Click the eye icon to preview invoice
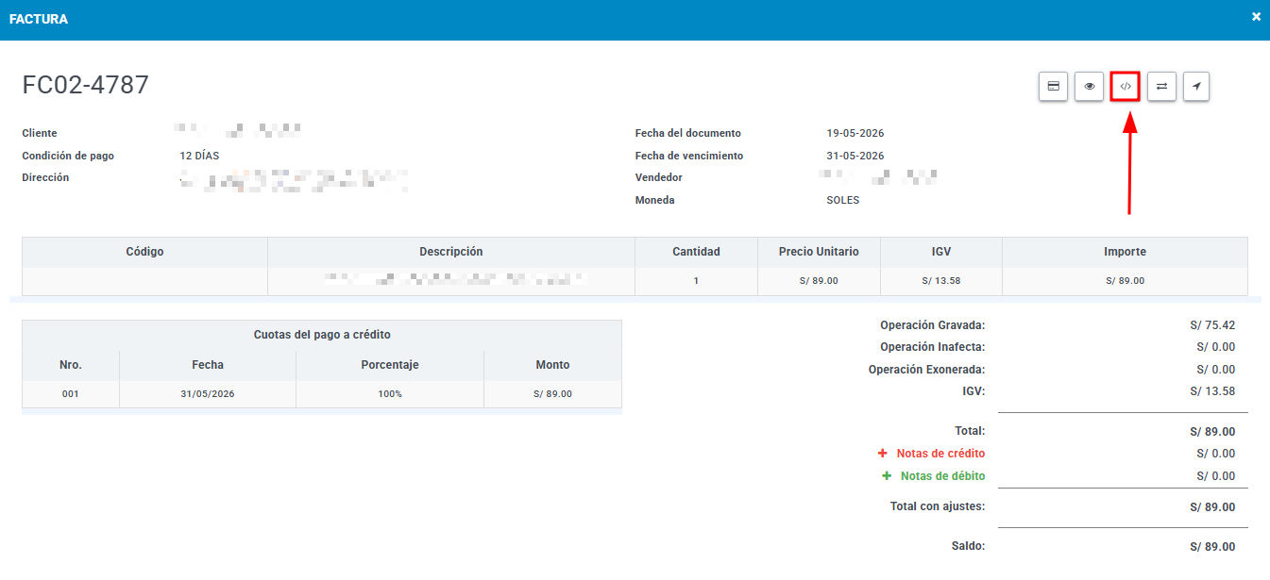Viewport: 1270px width, 580px height. [1089, 86]
